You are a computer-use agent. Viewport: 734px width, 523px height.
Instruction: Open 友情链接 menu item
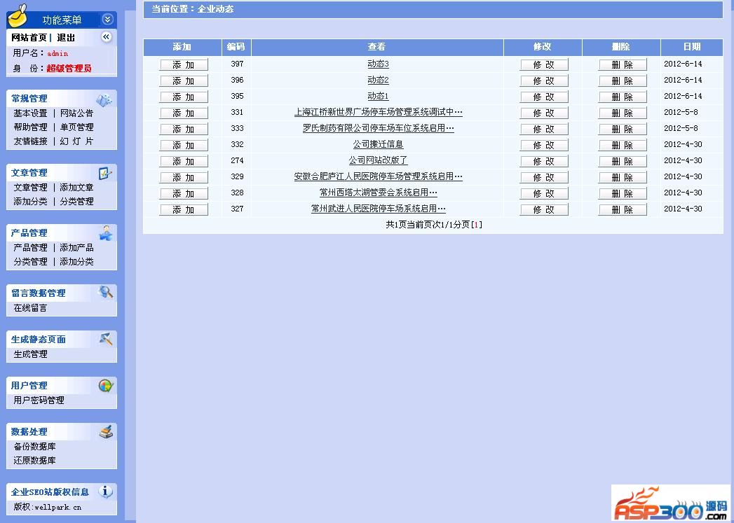30,141
